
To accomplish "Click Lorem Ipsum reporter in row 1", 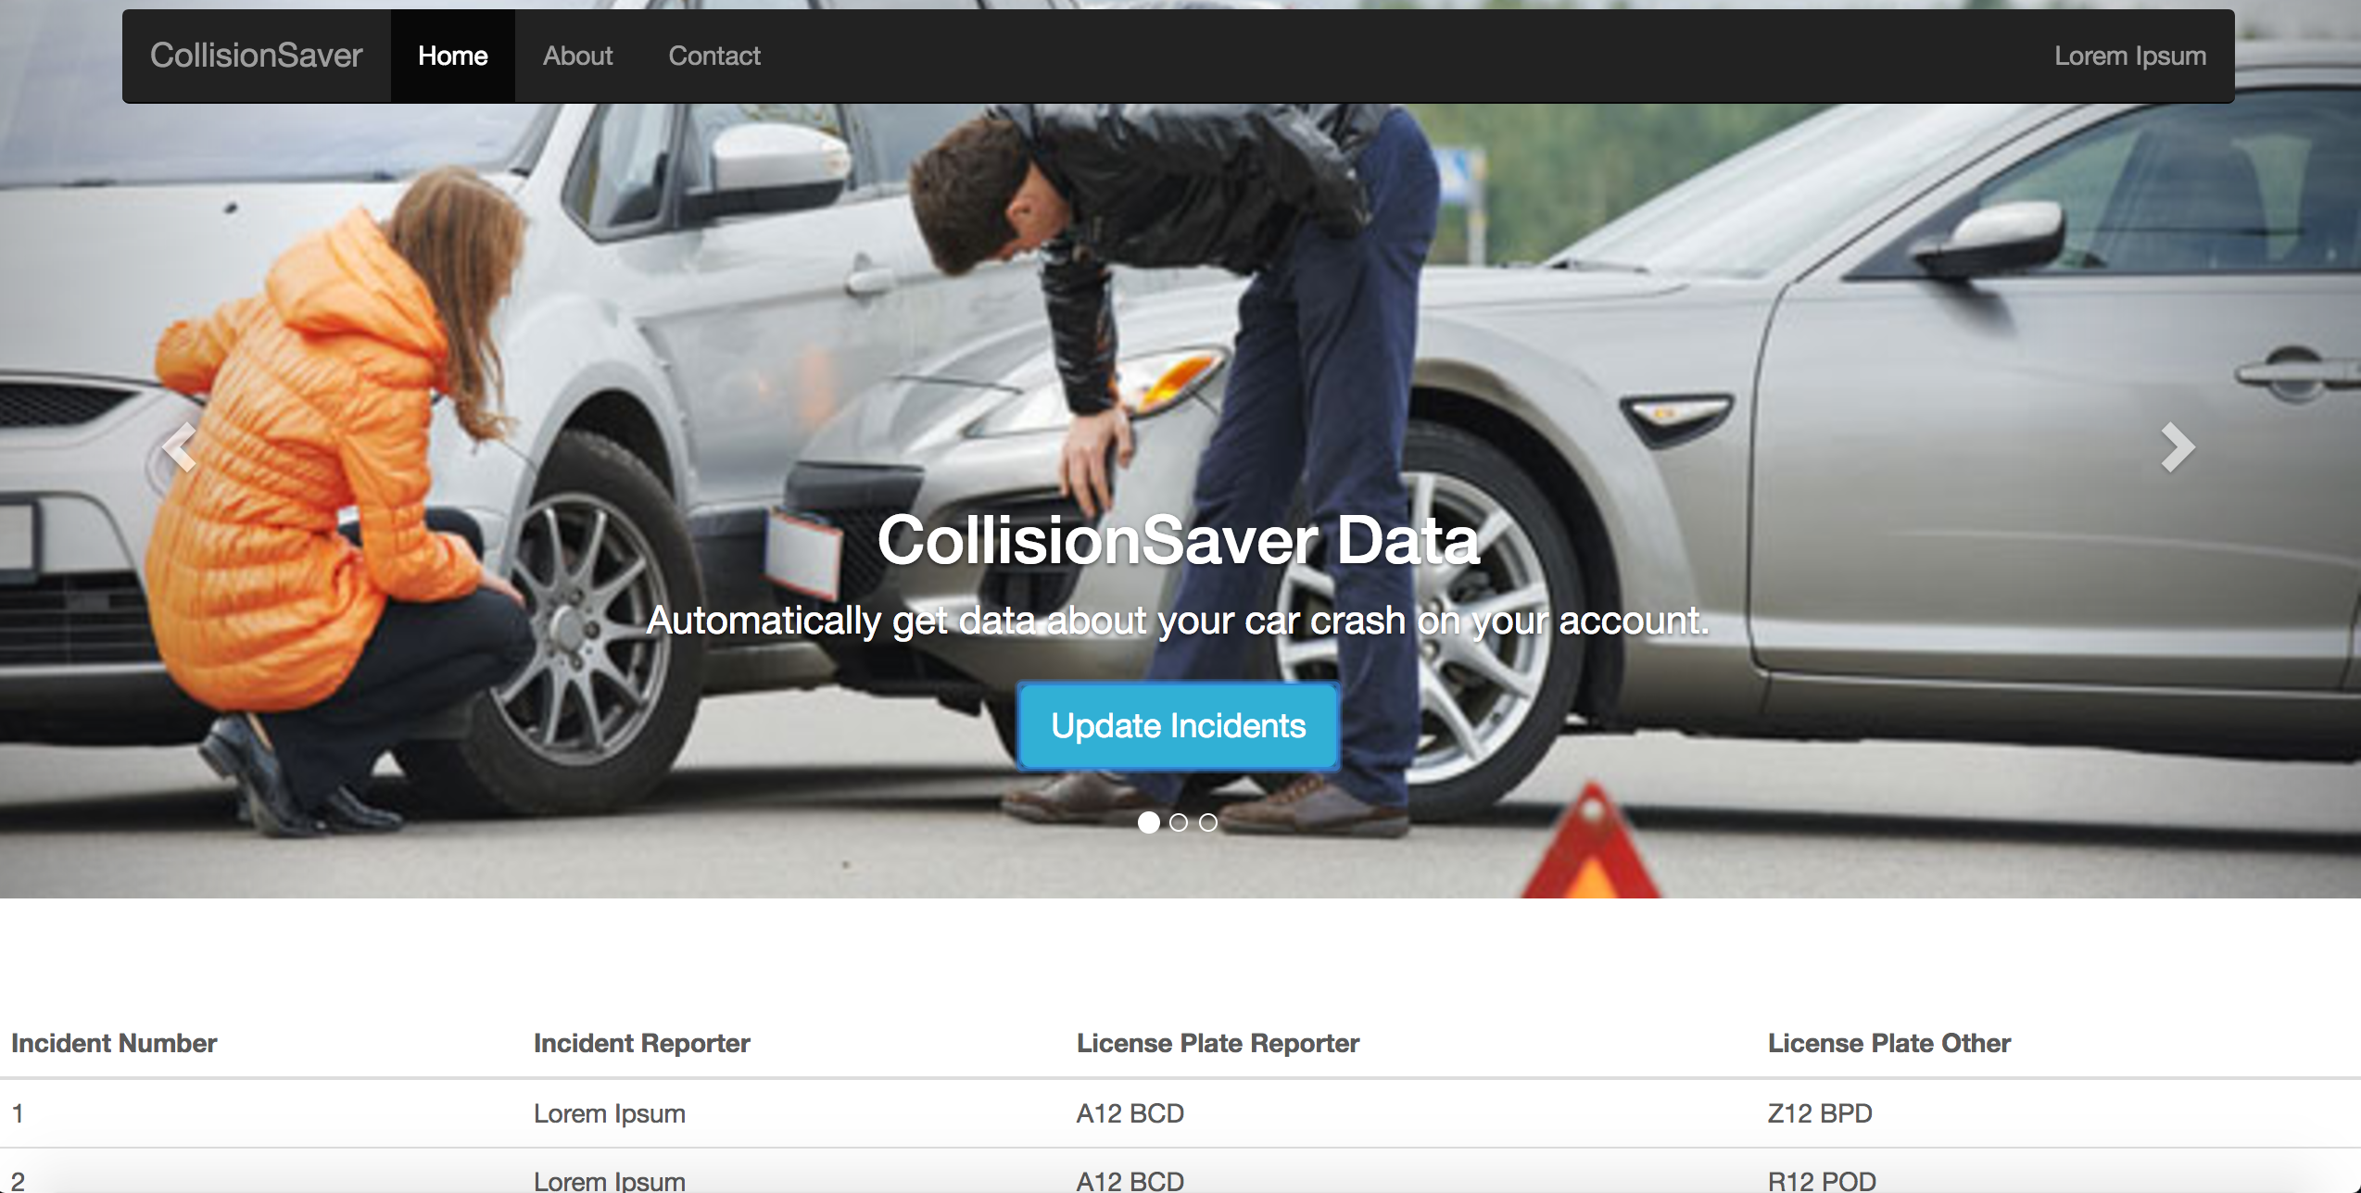I will [609, 1113].
